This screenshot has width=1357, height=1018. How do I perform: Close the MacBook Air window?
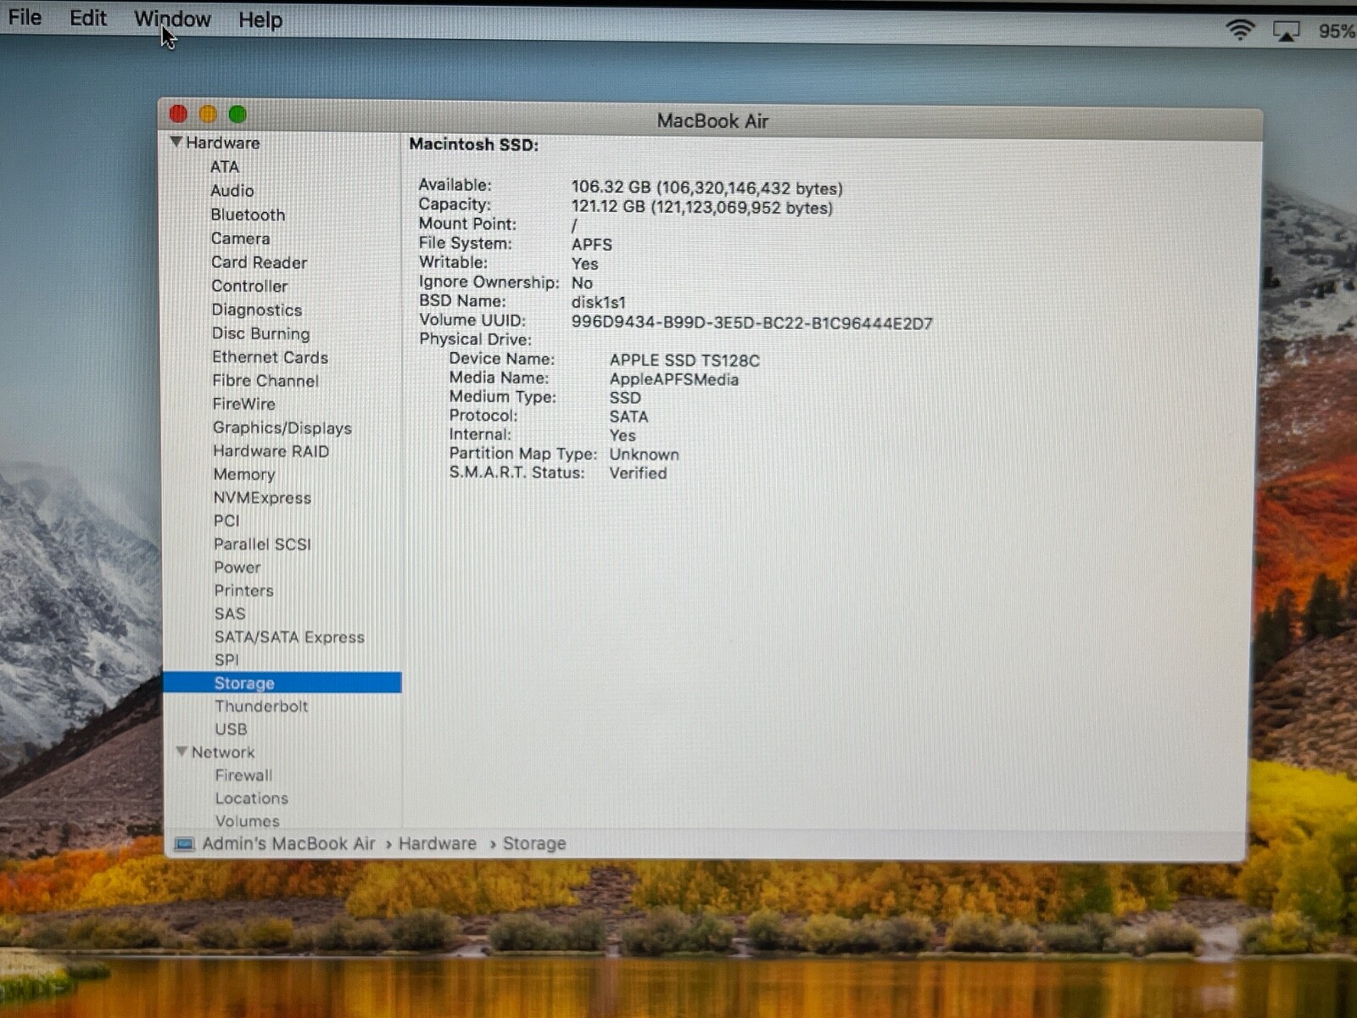coord(178,114)
